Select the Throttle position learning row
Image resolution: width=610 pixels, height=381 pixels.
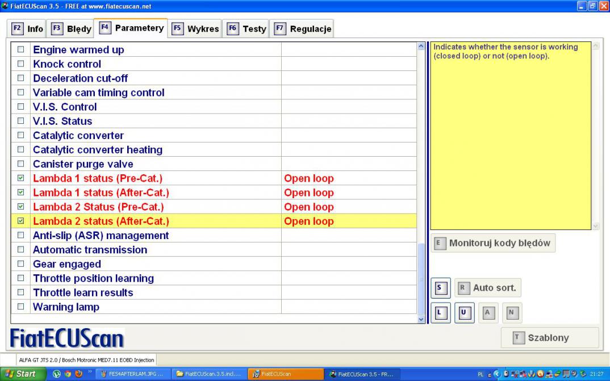214,278
